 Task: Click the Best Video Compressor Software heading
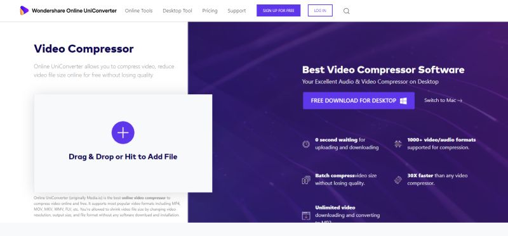[x=384, y=70]
